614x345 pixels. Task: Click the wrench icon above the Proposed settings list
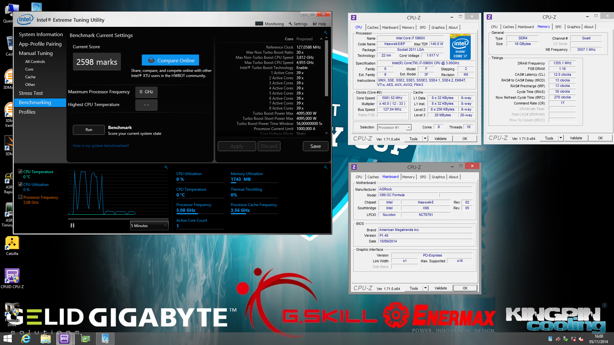(x=326, y=33)
